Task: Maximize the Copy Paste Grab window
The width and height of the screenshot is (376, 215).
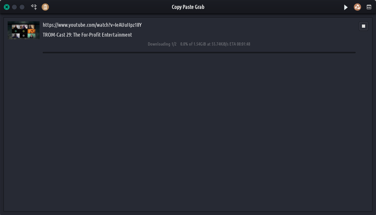Action: pos(22,7)
